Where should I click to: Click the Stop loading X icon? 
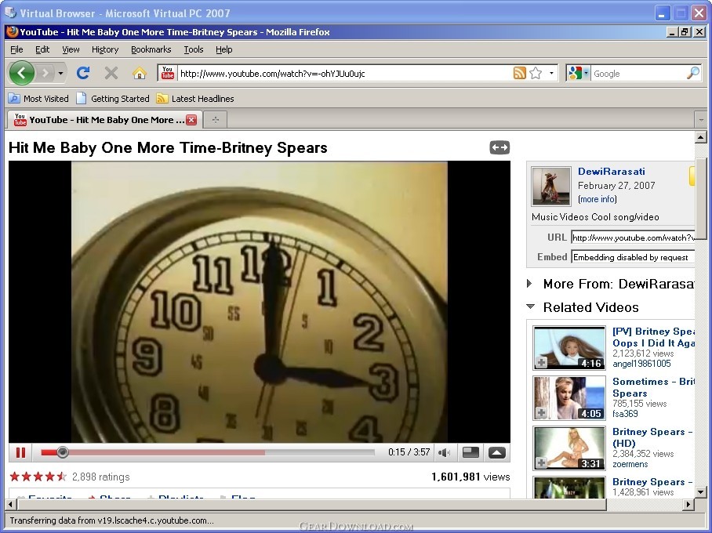pos(111,73)
